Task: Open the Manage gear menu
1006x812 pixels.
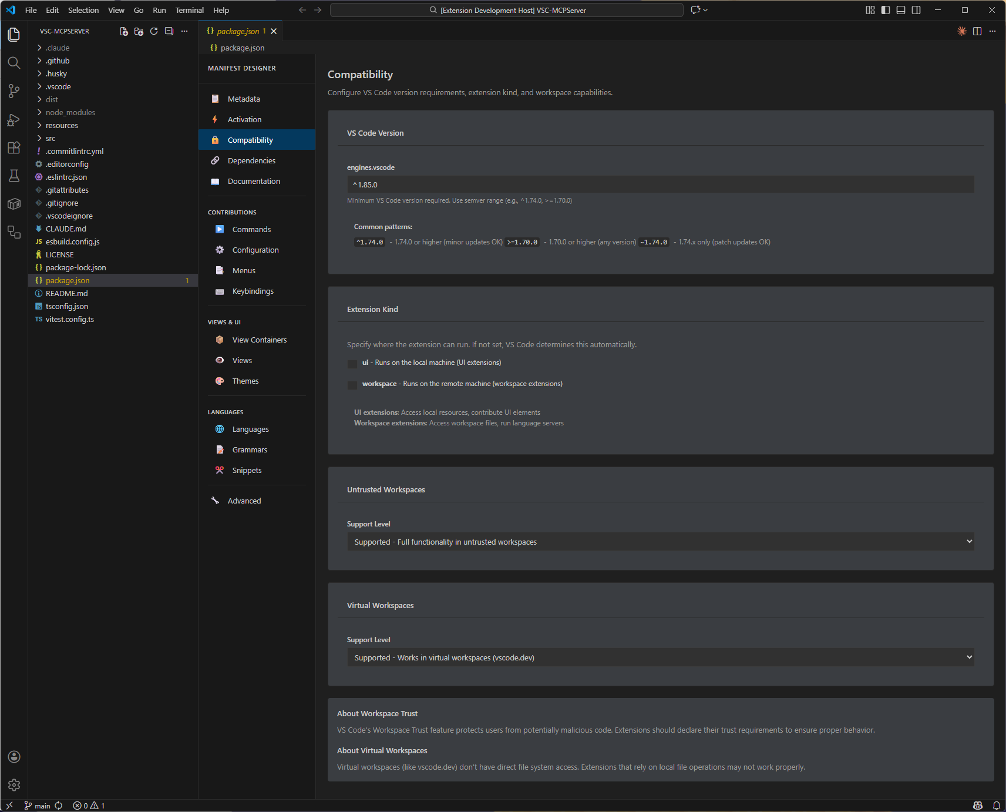Action: coord(14,785)
